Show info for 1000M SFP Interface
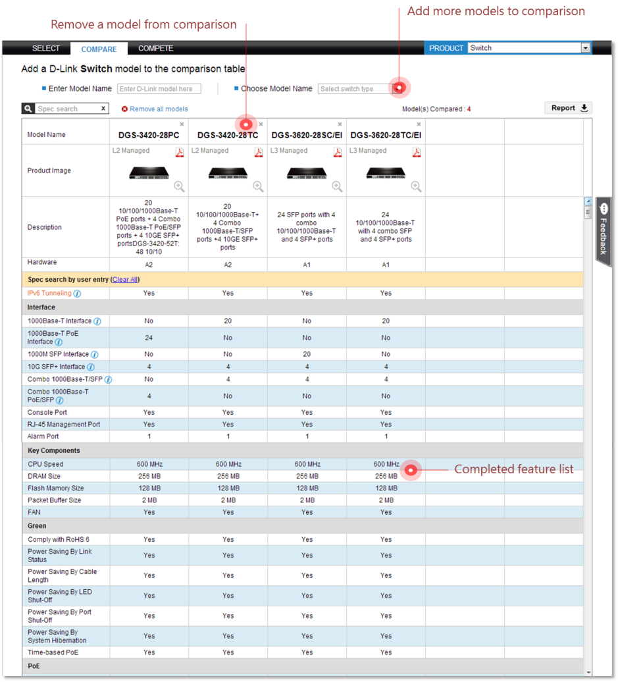This screenshot has width=618, height=682. [94, 355]
